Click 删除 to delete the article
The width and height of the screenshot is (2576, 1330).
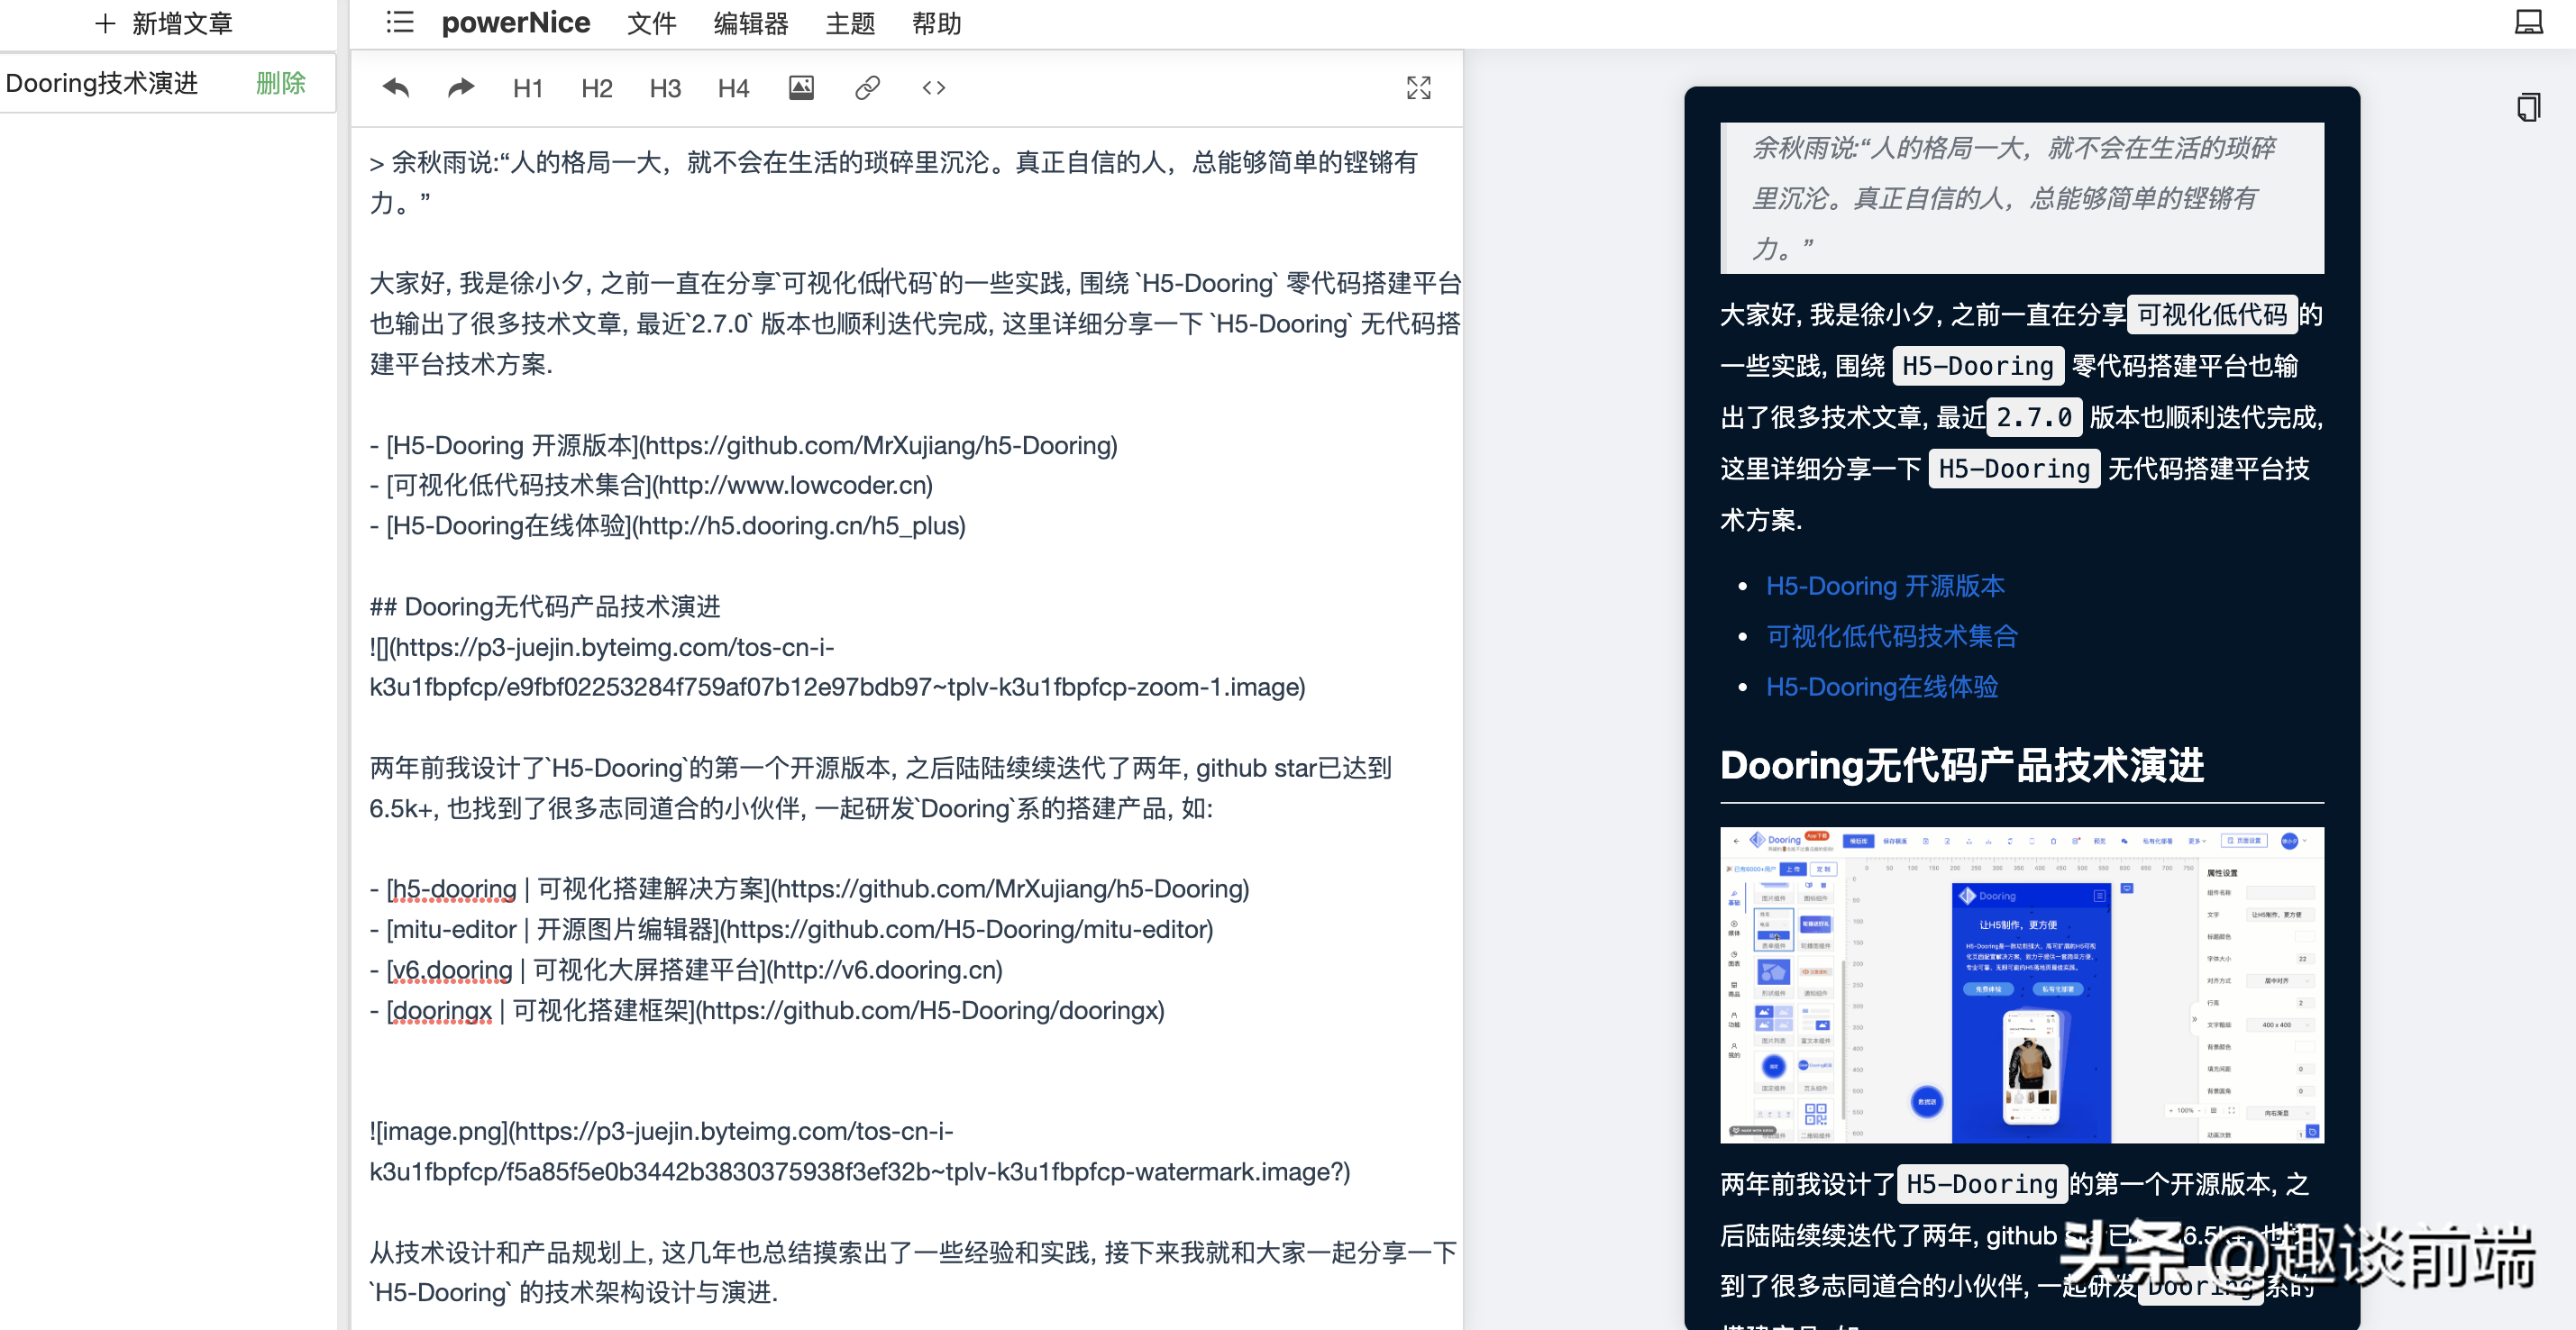[x=281, y=83]
